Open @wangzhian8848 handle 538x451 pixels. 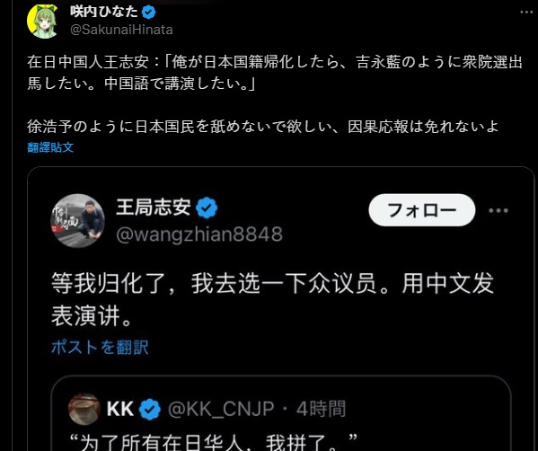coord(199,234)
